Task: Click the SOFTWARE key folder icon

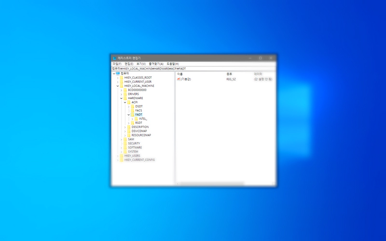Action: (x=125, y=147)
